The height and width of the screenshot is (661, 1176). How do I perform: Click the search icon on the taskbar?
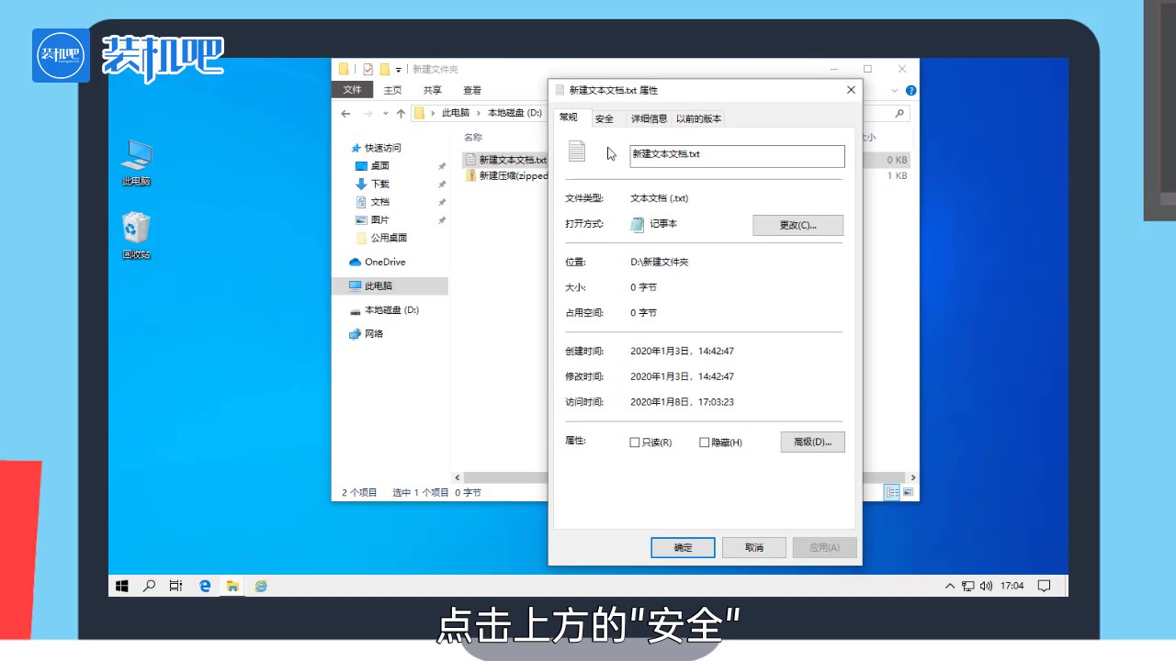tap(149, 586)
